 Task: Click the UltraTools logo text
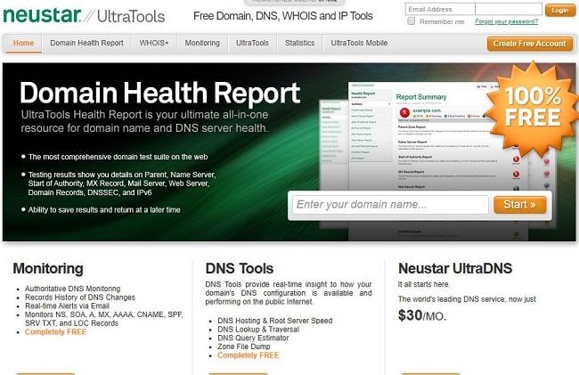131,17
